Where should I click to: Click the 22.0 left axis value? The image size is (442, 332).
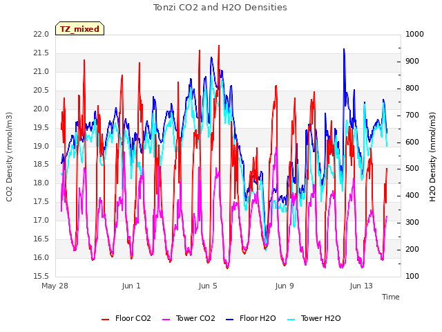(x=41, y=35)
